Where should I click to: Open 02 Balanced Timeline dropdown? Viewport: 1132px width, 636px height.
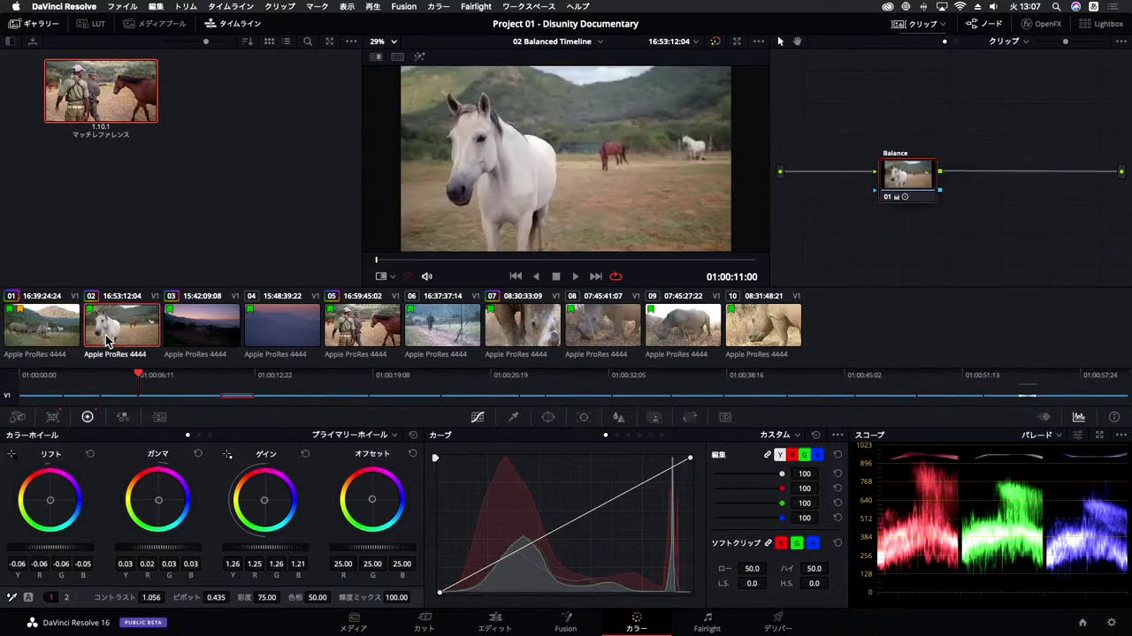[x=558, y=42]
